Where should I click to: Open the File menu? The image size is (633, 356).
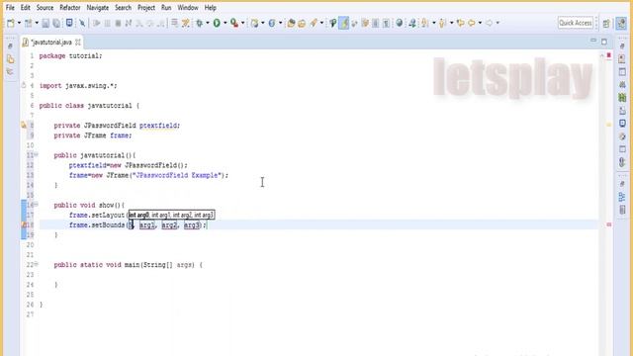pos(10,8)
